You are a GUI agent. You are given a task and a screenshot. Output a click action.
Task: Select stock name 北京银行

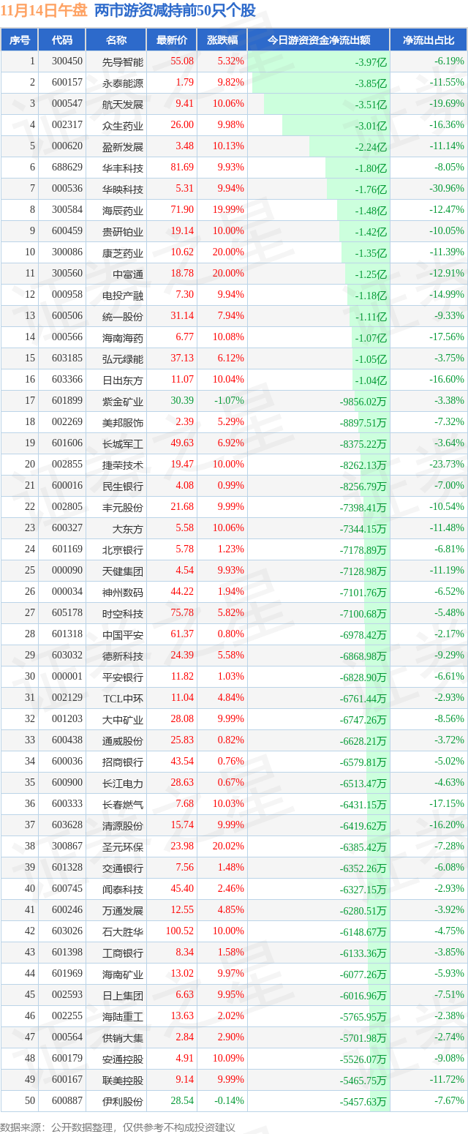click(x=123, y=549)
